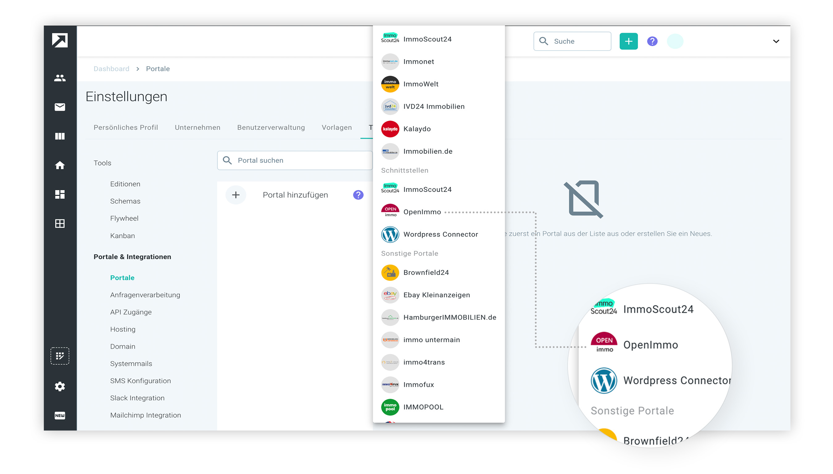Image resolution: width=833 pixels, height=474 pixels.
Task: Open Schemas in Tools menu
Action: 125,201
